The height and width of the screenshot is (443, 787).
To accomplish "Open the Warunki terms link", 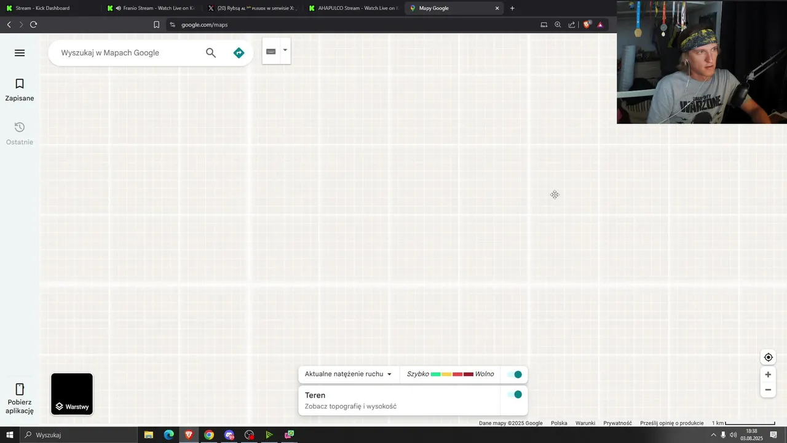I will tap(585, 423).
